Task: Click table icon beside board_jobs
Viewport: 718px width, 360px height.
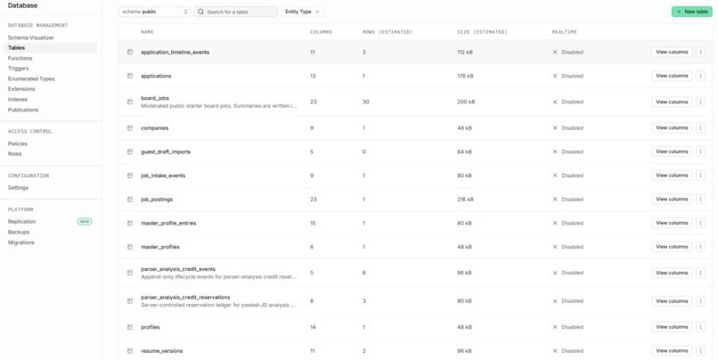Action: click(130, 102)
